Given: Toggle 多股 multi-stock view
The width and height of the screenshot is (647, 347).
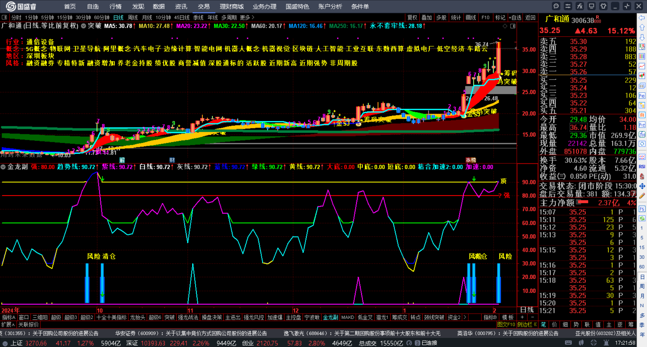Looking at the screenshot, I should coord(441,18).
